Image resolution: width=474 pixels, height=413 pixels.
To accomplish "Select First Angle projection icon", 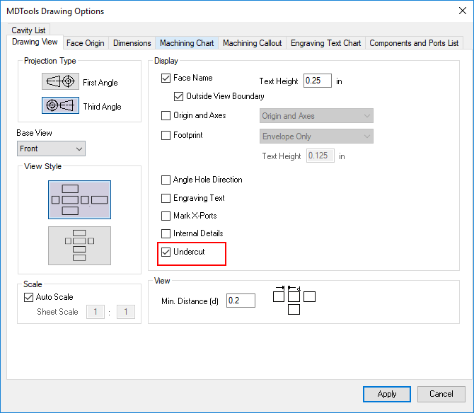I will click(60, 81).
